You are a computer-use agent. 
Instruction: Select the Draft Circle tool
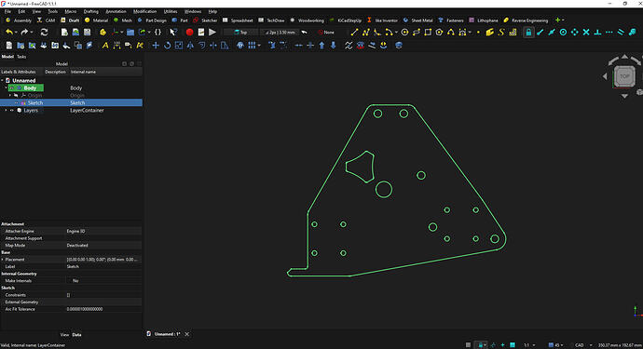[404, 32]
